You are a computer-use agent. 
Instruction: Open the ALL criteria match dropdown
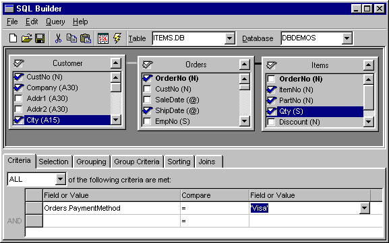coord(60,179)
